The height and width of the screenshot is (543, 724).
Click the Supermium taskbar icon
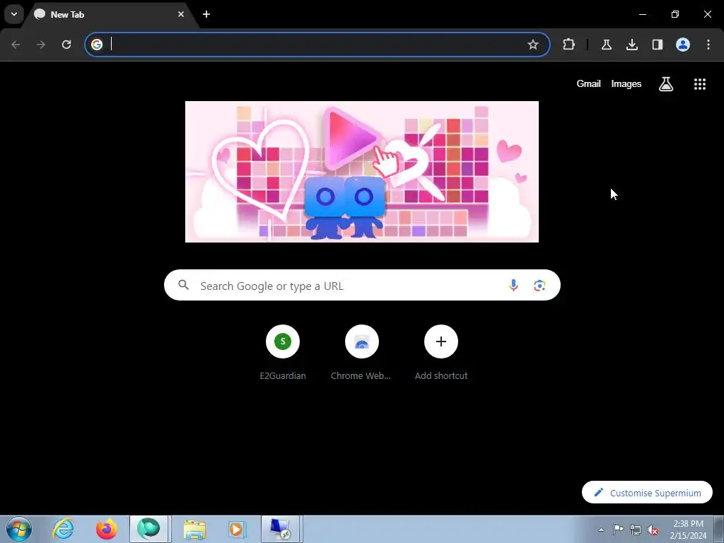[x=148, y=529]
